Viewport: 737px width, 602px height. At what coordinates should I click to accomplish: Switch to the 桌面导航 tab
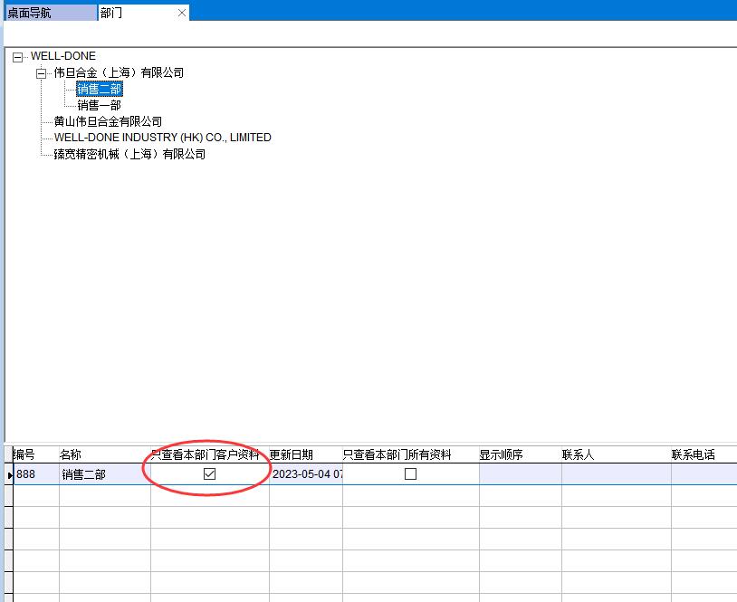pos(30,13)
